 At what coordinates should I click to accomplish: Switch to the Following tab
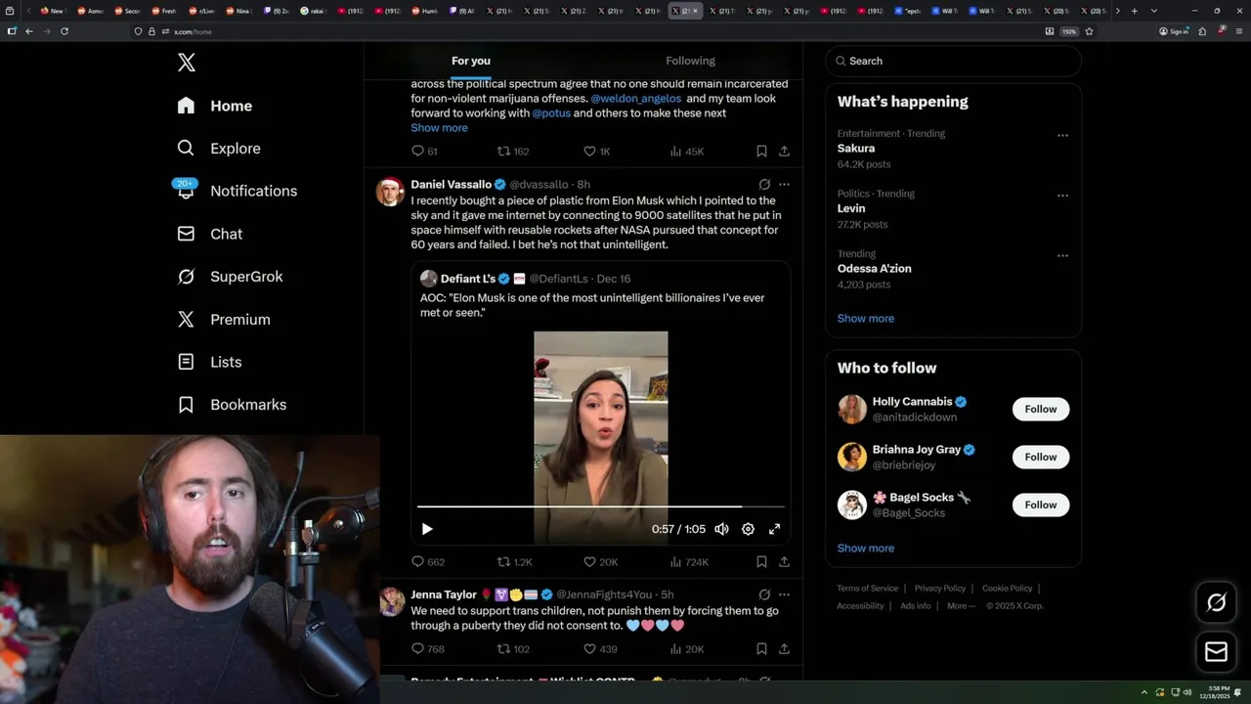point(690,61)
